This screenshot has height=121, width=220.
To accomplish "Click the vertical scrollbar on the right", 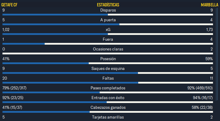I will [216, 53].
